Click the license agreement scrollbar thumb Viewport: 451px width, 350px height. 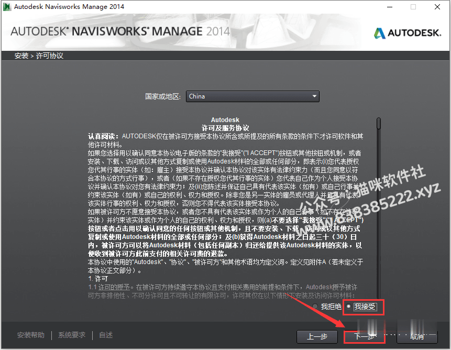click(x=379, y=123)
